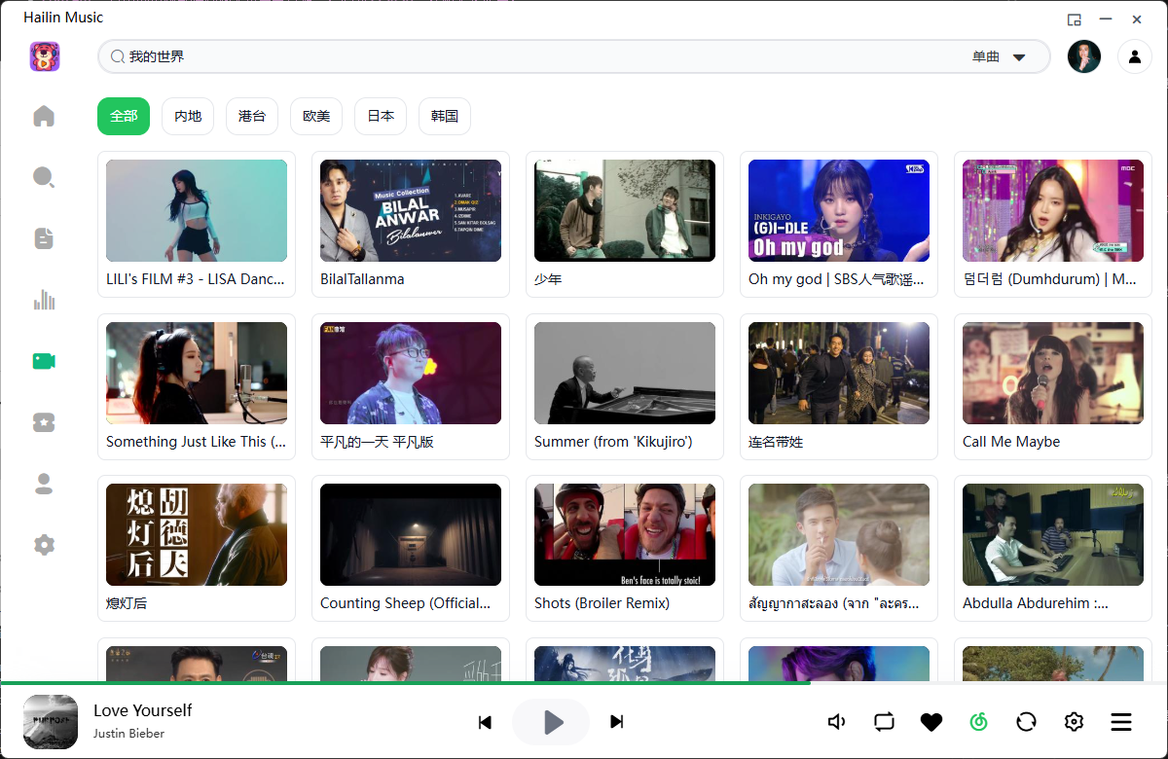Toggle the repeat loop mode
The height and width of the screenshot is (759, 1168).
click(884, 722)
